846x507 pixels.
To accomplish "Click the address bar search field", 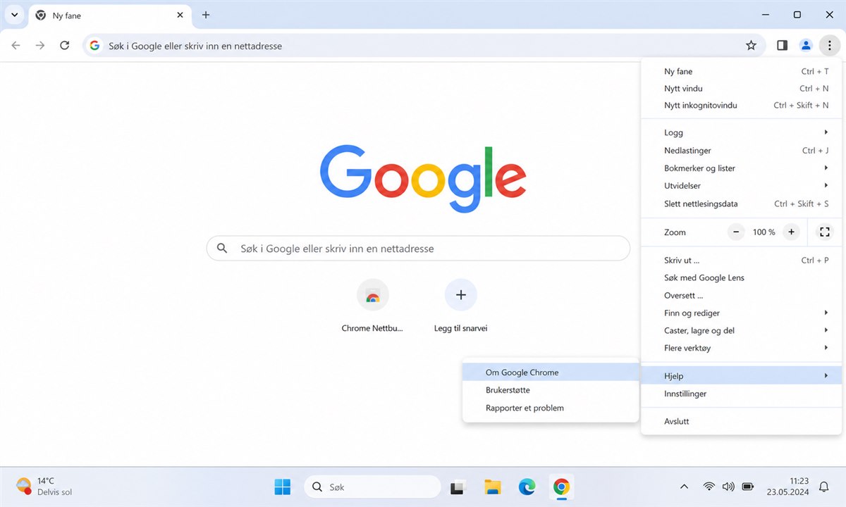I will tap(423, 46).
